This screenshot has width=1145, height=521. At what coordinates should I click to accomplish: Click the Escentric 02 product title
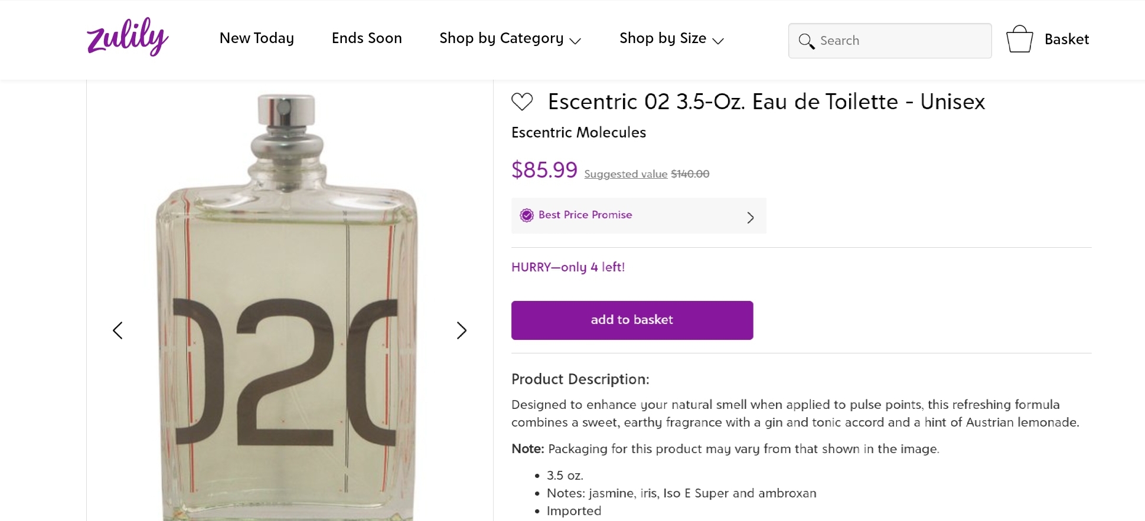tap(766, 101)
